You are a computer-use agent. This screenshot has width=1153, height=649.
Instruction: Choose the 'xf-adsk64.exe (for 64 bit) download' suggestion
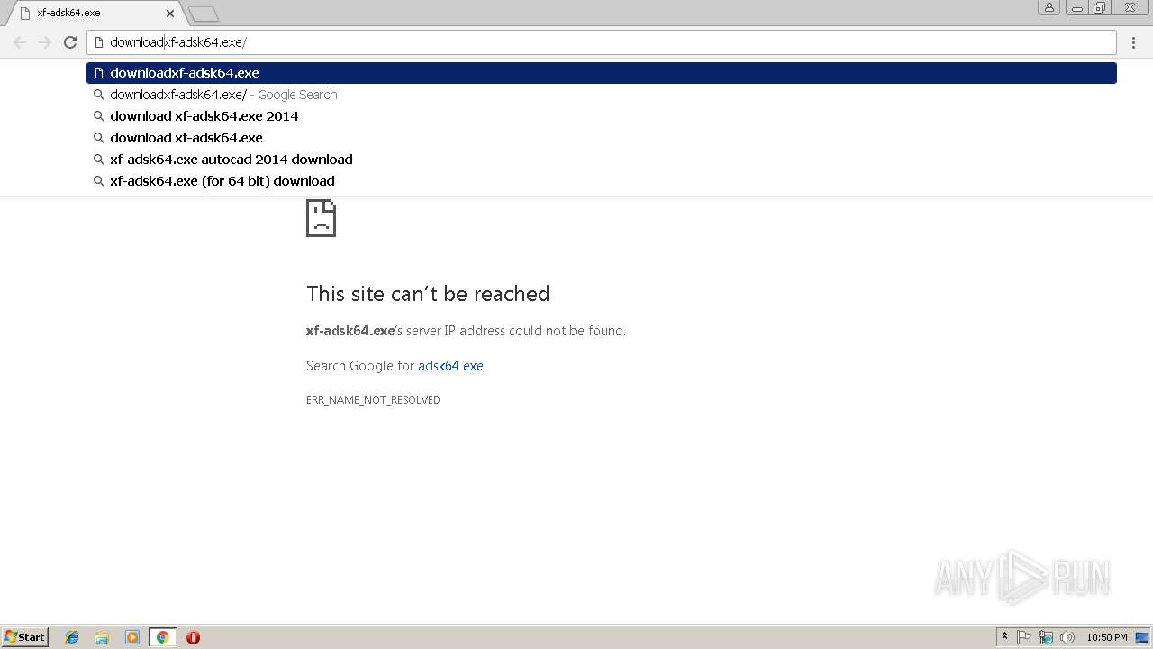602,181
